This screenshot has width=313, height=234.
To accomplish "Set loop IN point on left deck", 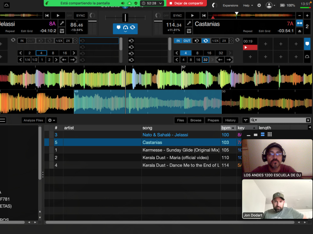I will click(x=22, y=41).
